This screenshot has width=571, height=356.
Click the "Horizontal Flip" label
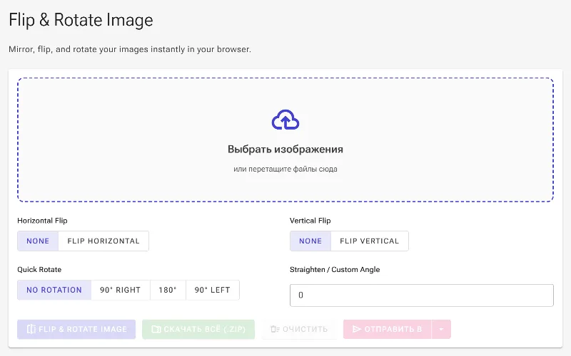pyautogui.click(x=42, y=221)
